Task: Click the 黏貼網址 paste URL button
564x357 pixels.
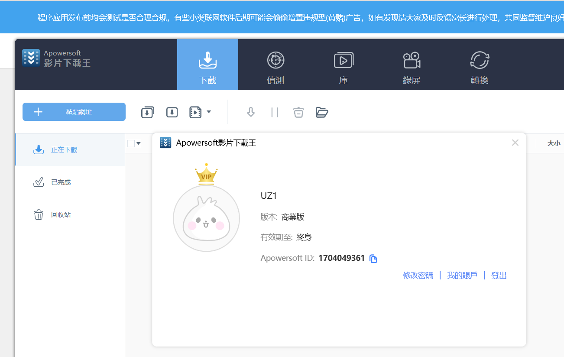Action: pyautogui.click(x=74, y=112)
